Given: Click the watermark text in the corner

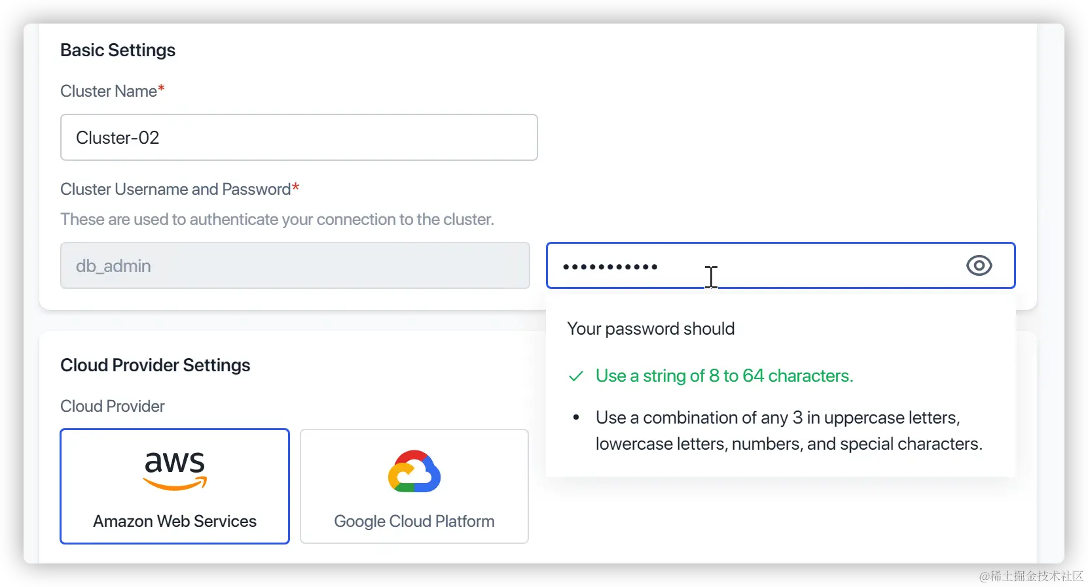Looking at the screenshot, I should coord(1030,575).
